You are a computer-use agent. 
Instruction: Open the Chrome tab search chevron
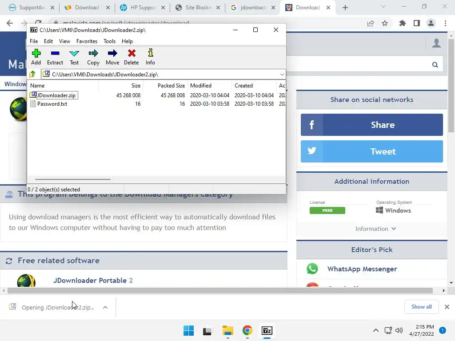point(383,6)
